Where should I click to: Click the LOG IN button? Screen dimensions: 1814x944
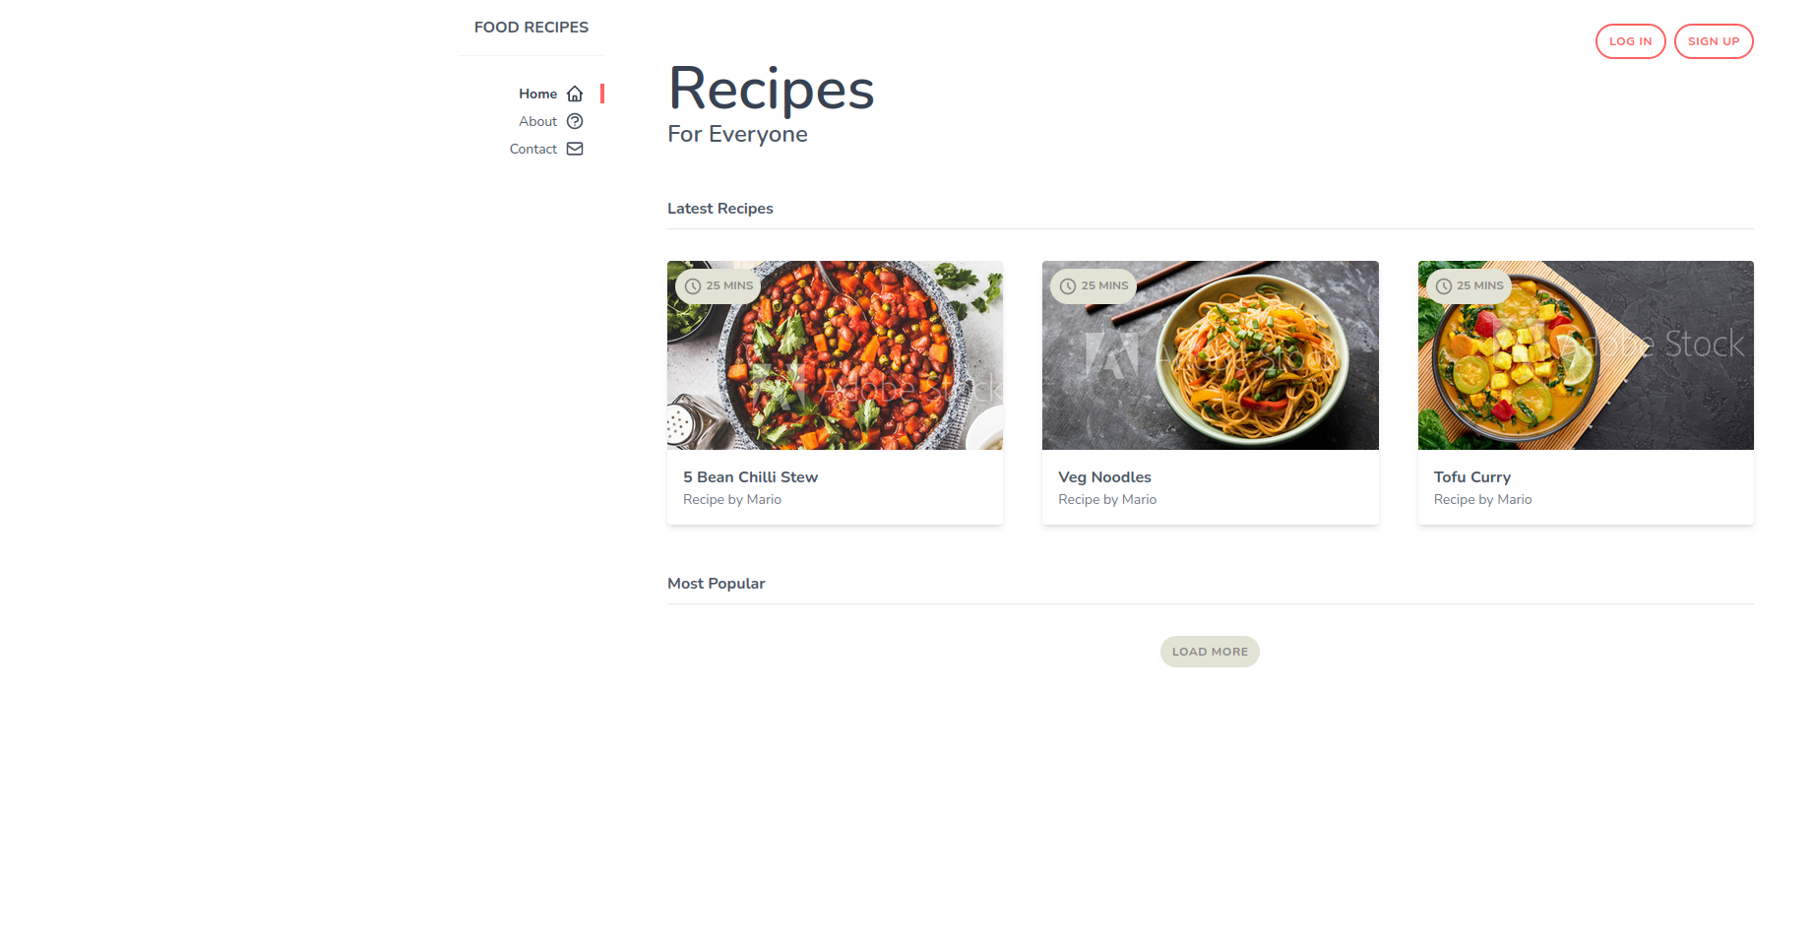(x=1630, y=41)
